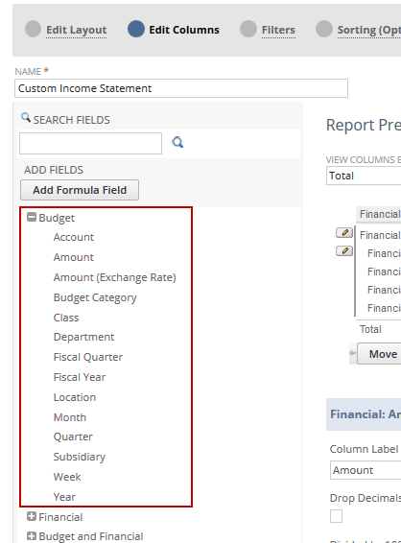Select the Location field
The width and height of the screenshot is (401, 543).
point(75,397)
